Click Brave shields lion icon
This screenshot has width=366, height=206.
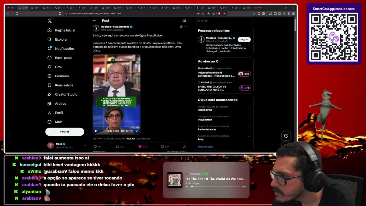[219, 13]
